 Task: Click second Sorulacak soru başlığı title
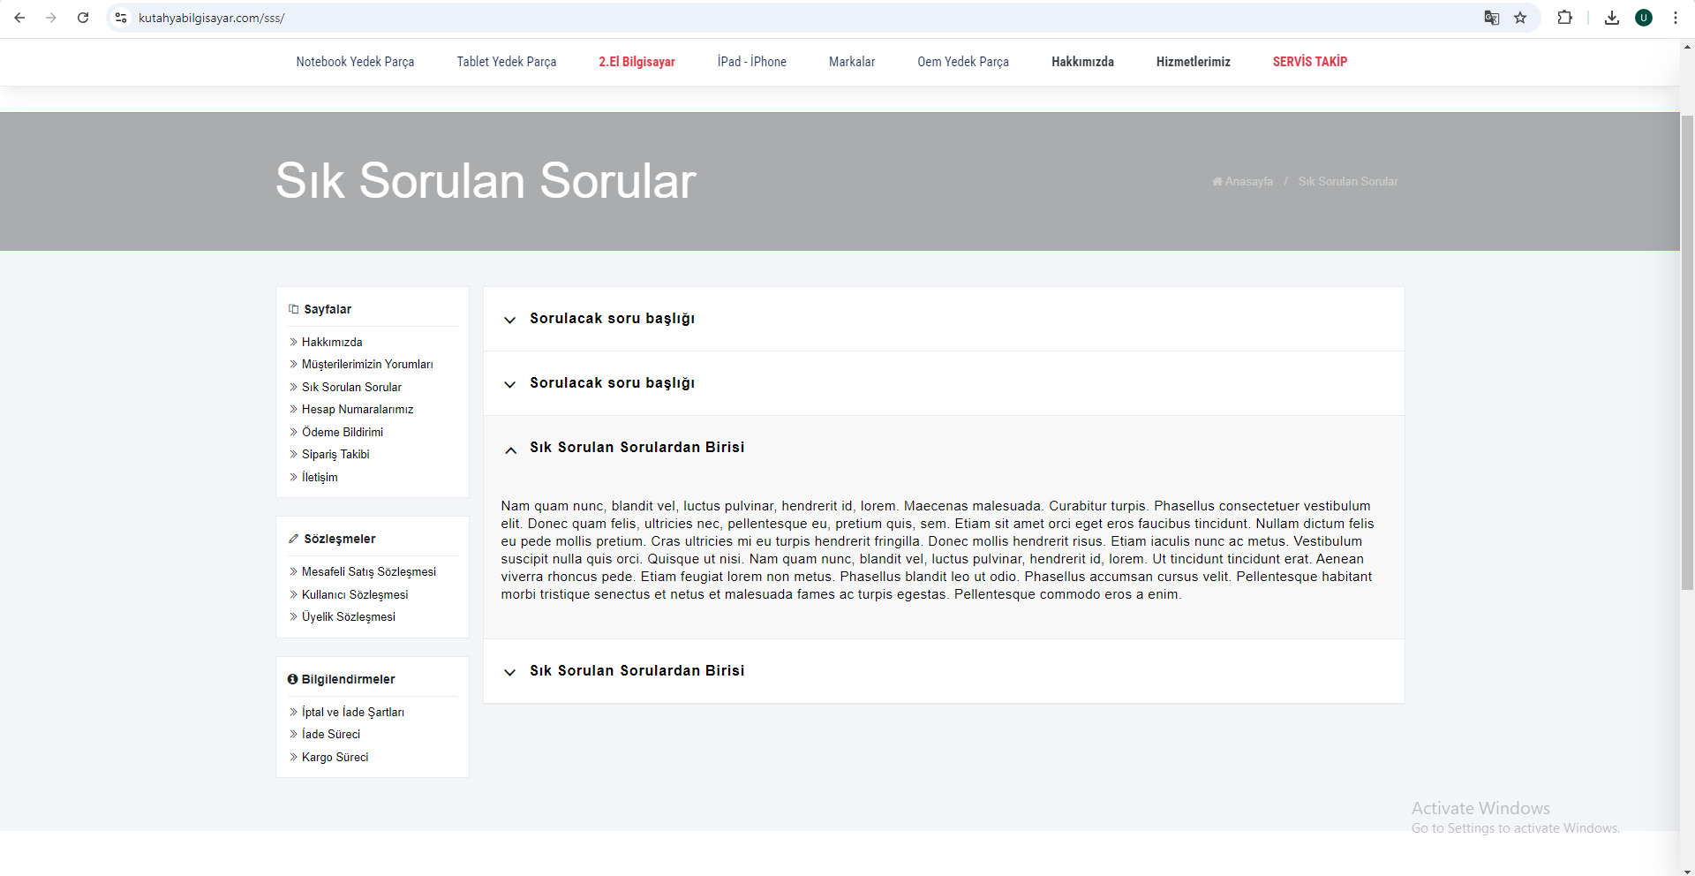tap(612, 382)
